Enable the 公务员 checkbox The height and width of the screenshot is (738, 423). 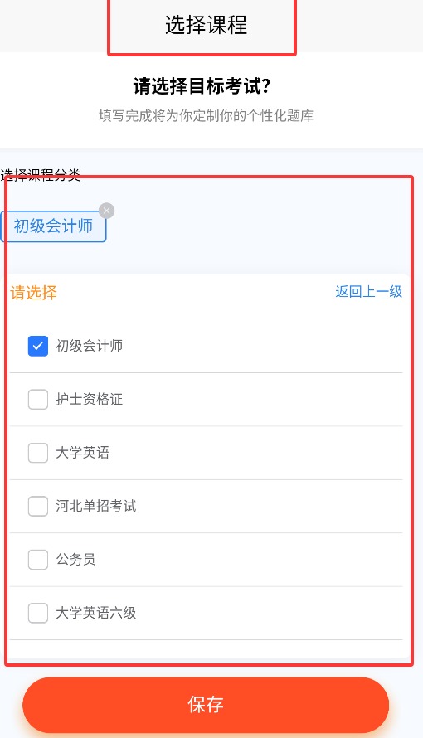[38, 560]
